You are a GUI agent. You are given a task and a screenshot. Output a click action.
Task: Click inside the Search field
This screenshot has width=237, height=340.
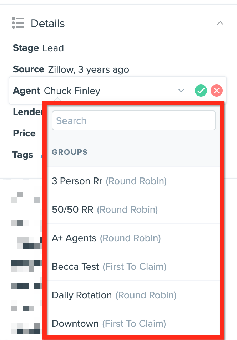133,120
